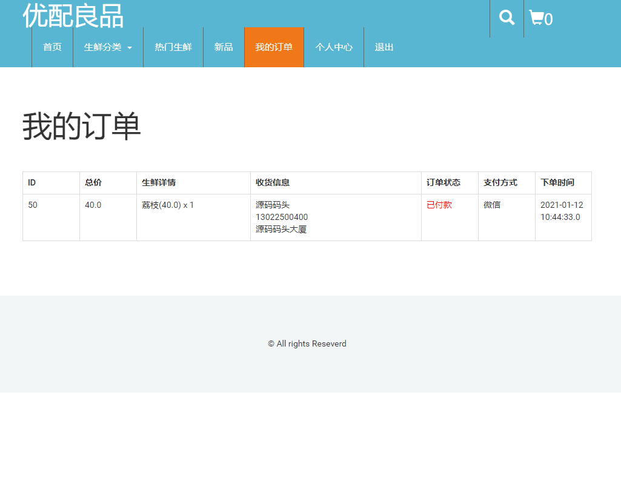This screenshot has height=478, width=621.
Task: Navigate to the 首页 menu item
Action: pos(52,47)
